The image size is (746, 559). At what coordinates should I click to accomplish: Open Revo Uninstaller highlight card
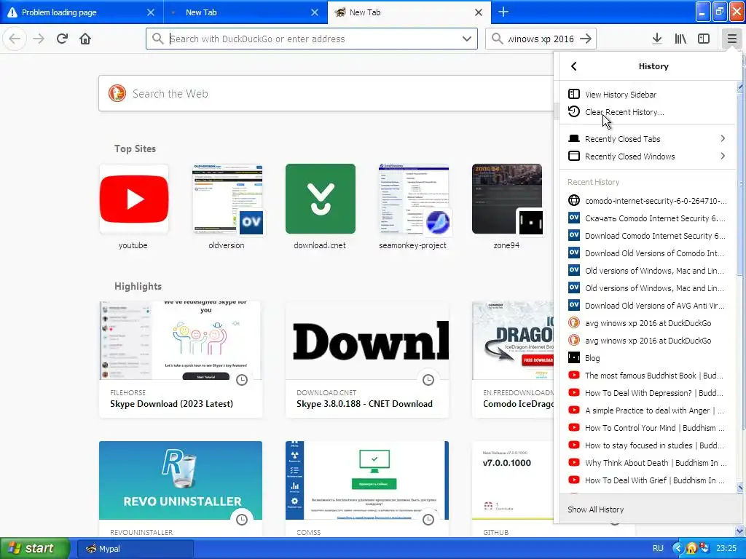pos(181,490)
